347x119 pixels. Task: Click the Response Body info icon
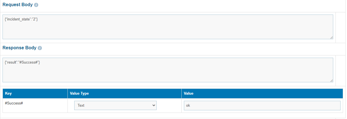click(40, 48)
